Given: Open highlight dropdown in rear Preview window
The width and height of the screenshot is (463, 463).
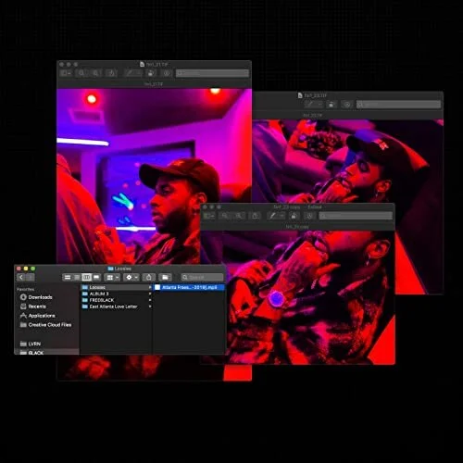Looking at the screenshot, I should point(319,105).
